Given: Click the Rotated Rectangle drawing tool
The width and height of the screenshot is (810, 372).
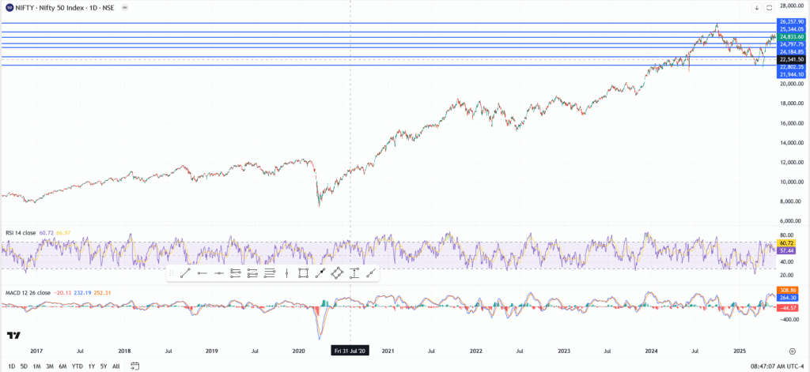Looking at the screenshot, I should pyautogui.click(x=336, y=273).
